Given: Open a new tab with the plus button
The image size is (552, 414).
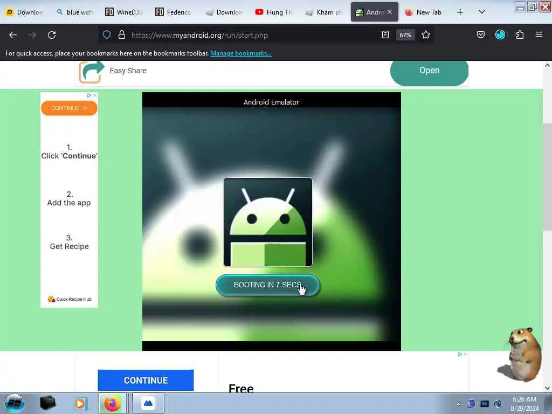Looking at the screenshot, I should [460, 12].
